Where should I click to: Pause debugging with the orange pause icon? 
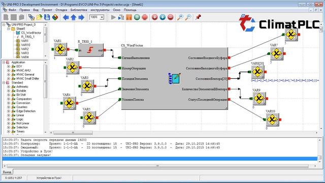[x=129, y=17]
